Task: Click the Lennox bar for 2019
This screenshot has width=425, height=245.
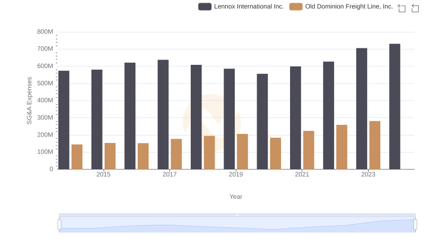Action: (x=229, y=119)
